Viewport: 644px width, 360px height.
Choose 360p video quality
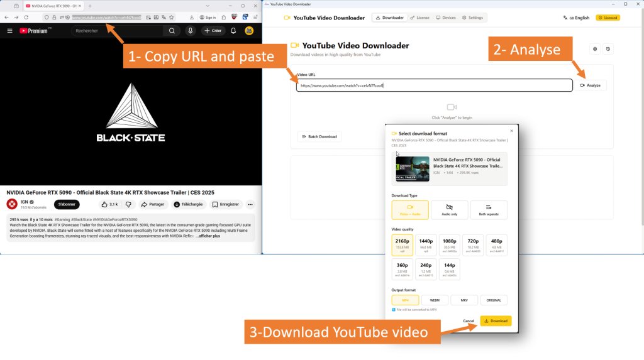[x=402, y=270]
